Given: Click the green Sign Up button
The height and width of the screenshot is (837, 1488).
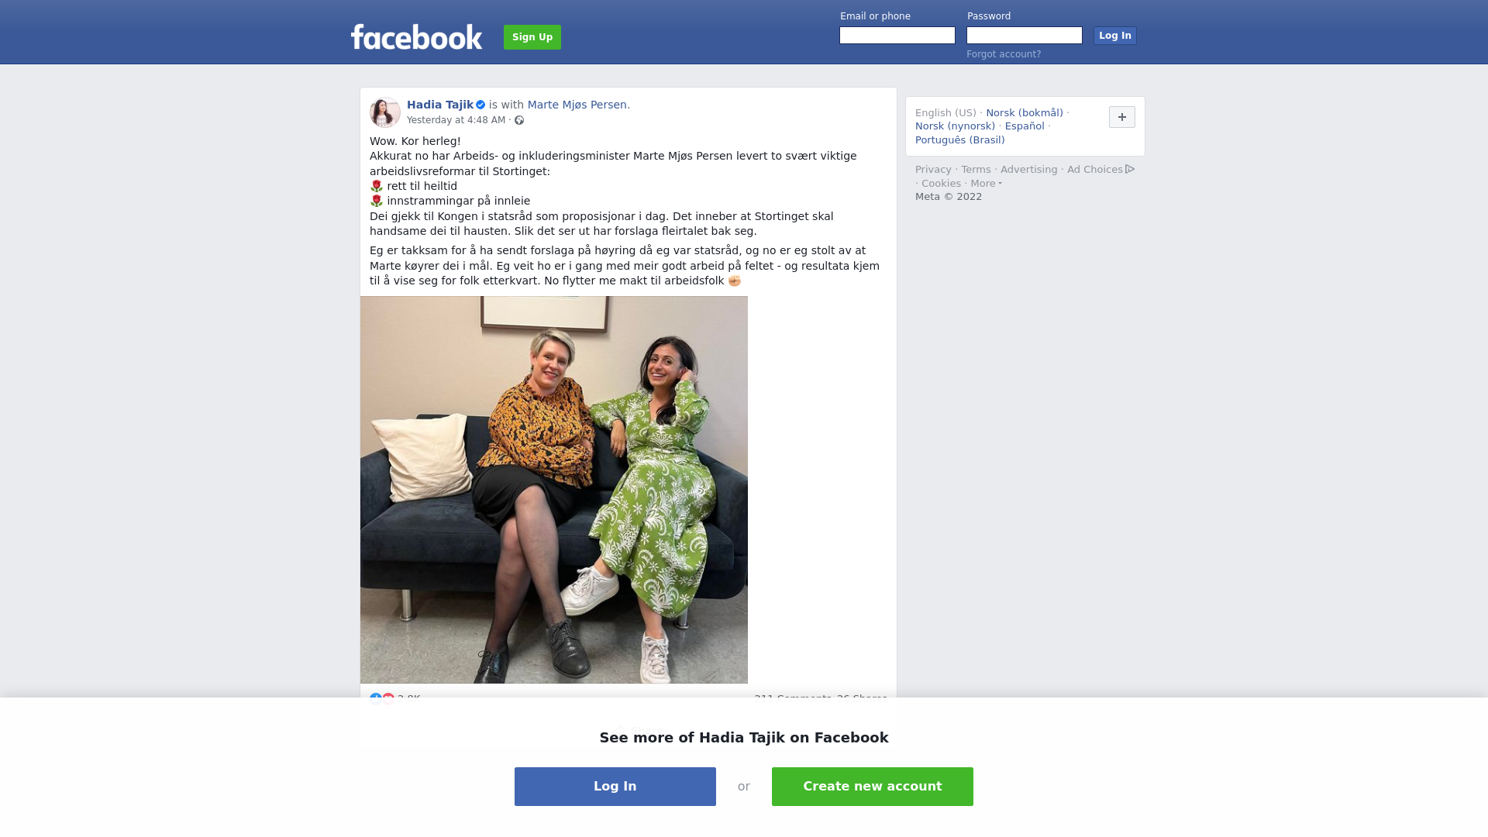Looking at the screenshot, I should [532, 37].
